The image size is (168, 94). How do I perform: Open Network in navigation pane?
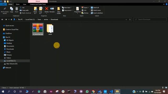(x=7, y=68)
